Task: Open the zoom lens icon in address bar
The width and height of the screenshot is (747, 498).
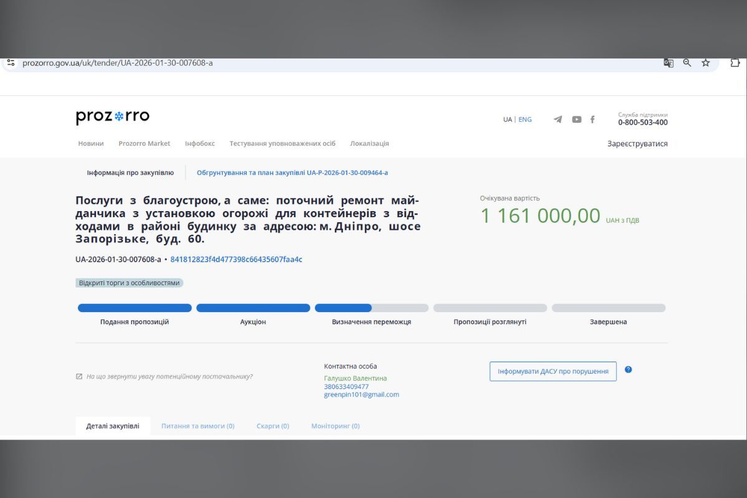Action: point(687,63)
